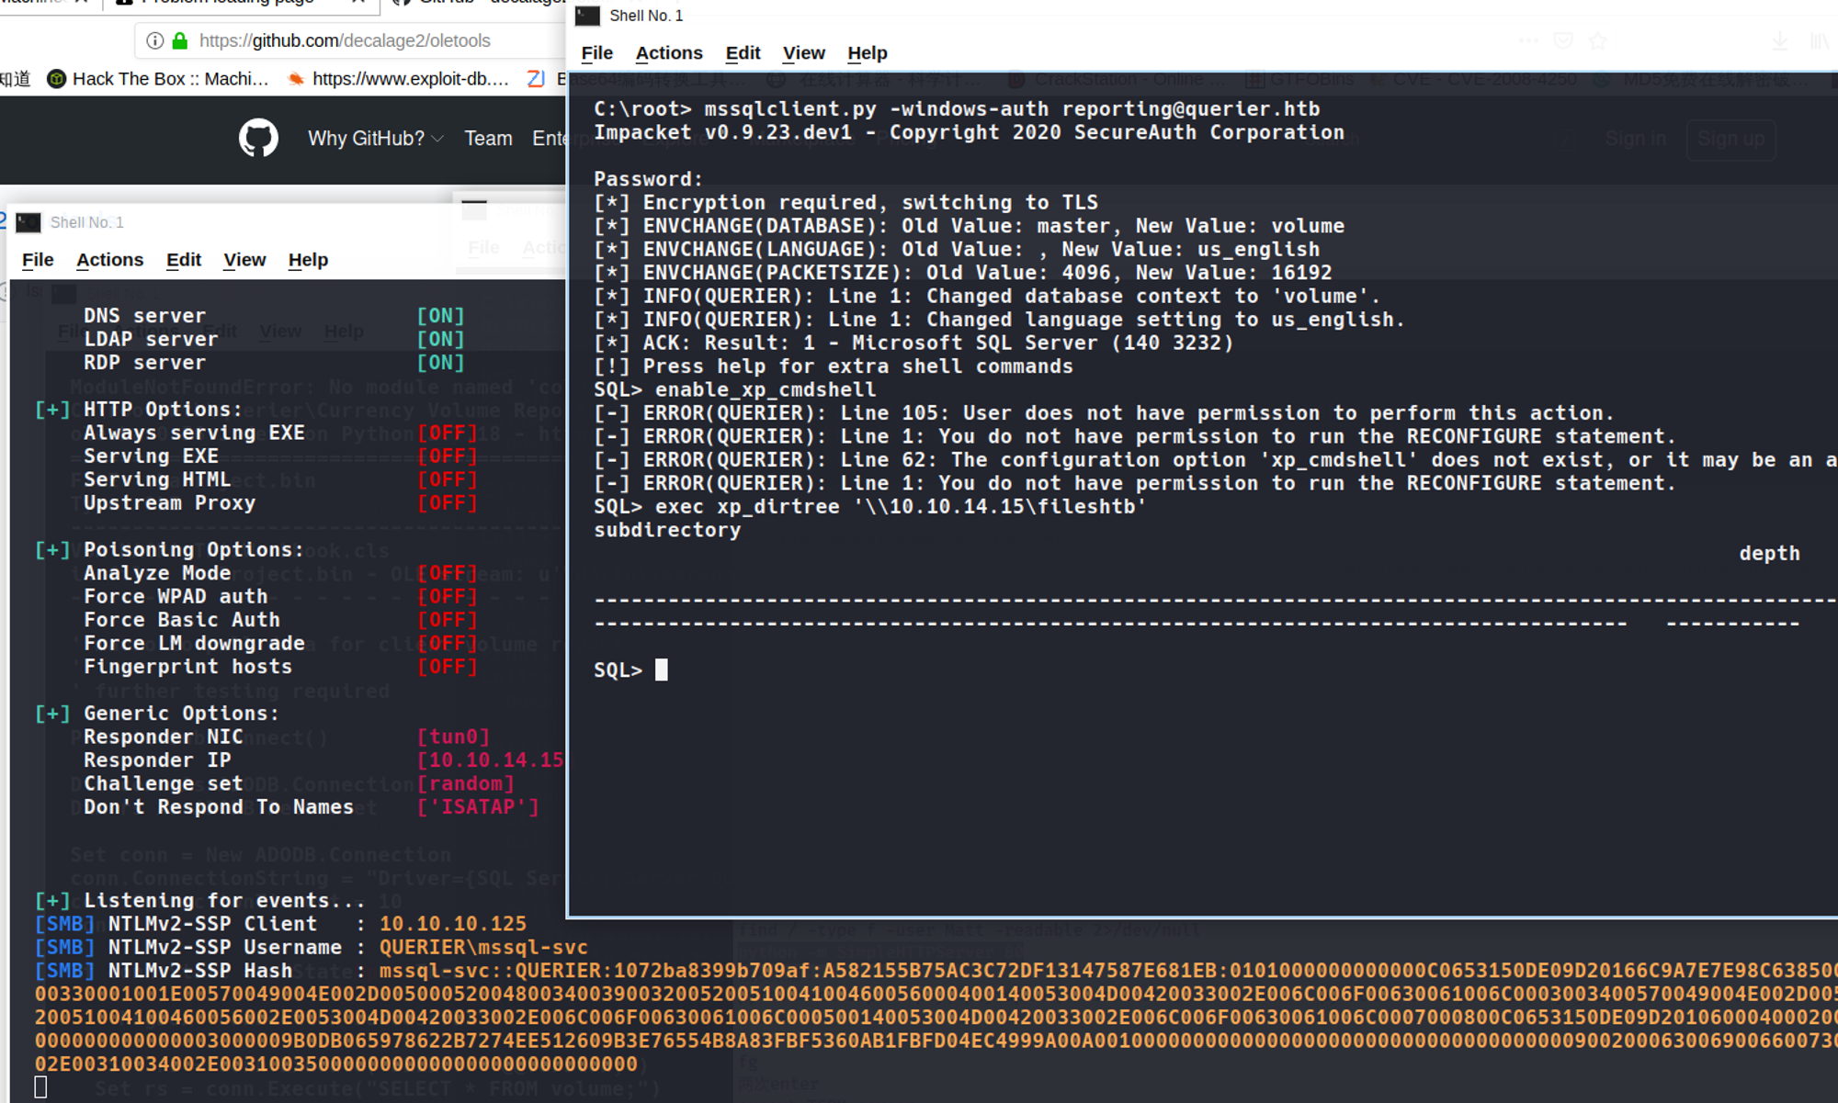
Task: Open Actions menu in front terminal
Action: point(669,53)
